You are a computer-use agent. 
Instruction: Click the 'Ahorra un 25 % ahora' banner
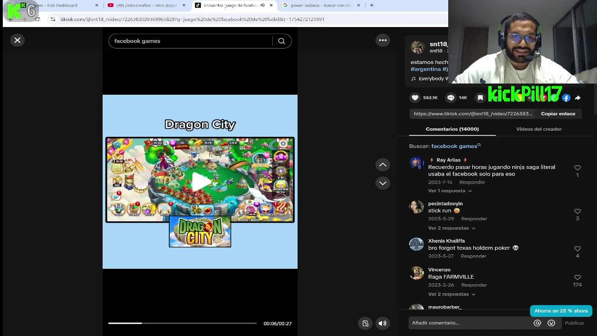(561, 311)
